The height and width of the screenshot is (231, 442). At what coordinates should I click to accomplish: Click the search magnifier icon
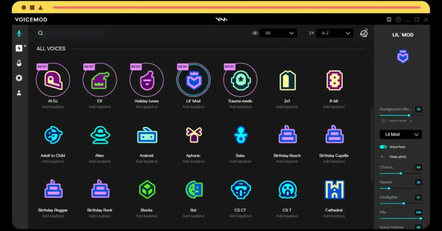pyautogui.click(x=41, y=33)
